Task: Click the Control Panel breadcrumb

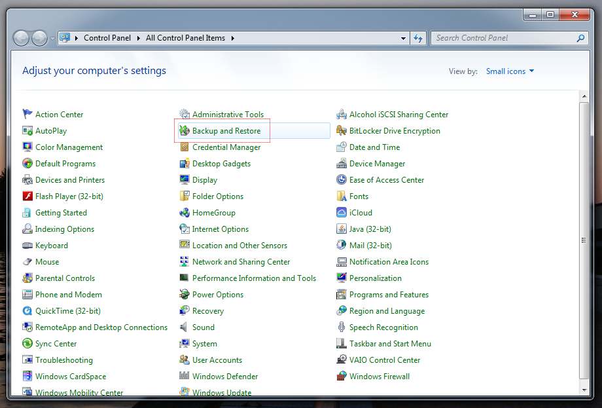Action: [x=107, y=38]
